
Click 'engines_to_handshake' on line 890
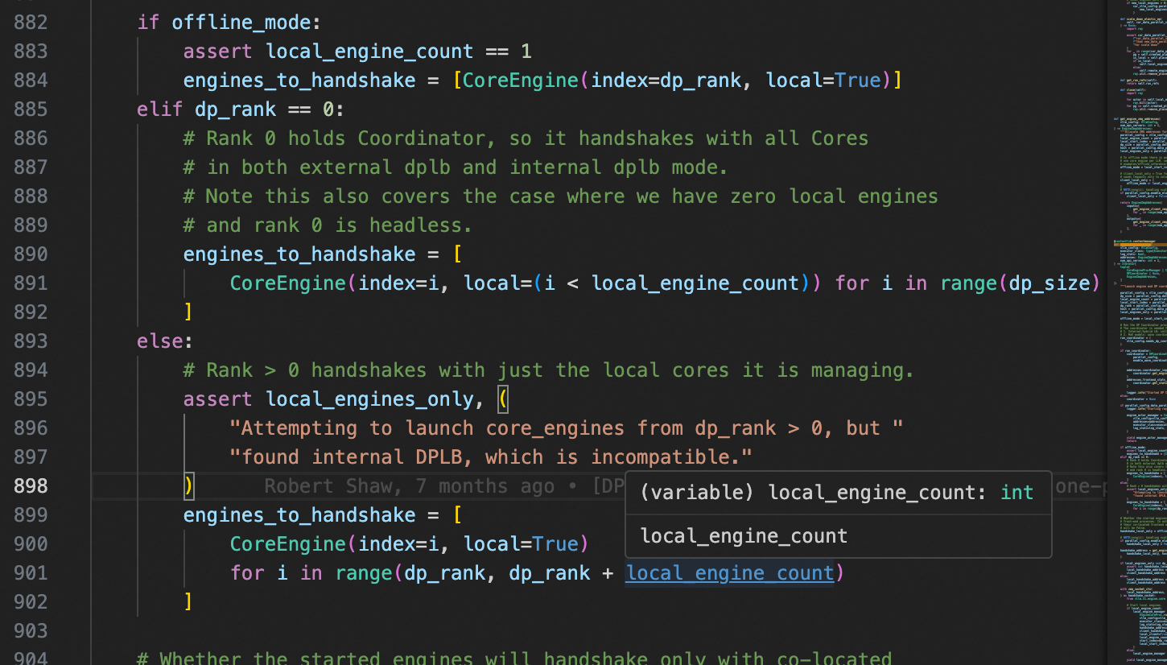click(299, 254)
